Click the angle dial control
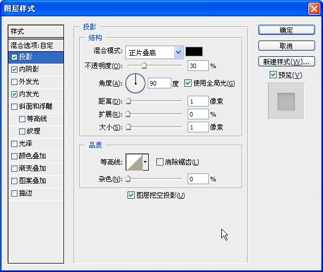Viewport: 323px width, 272px height. click(x=135, y=83)
